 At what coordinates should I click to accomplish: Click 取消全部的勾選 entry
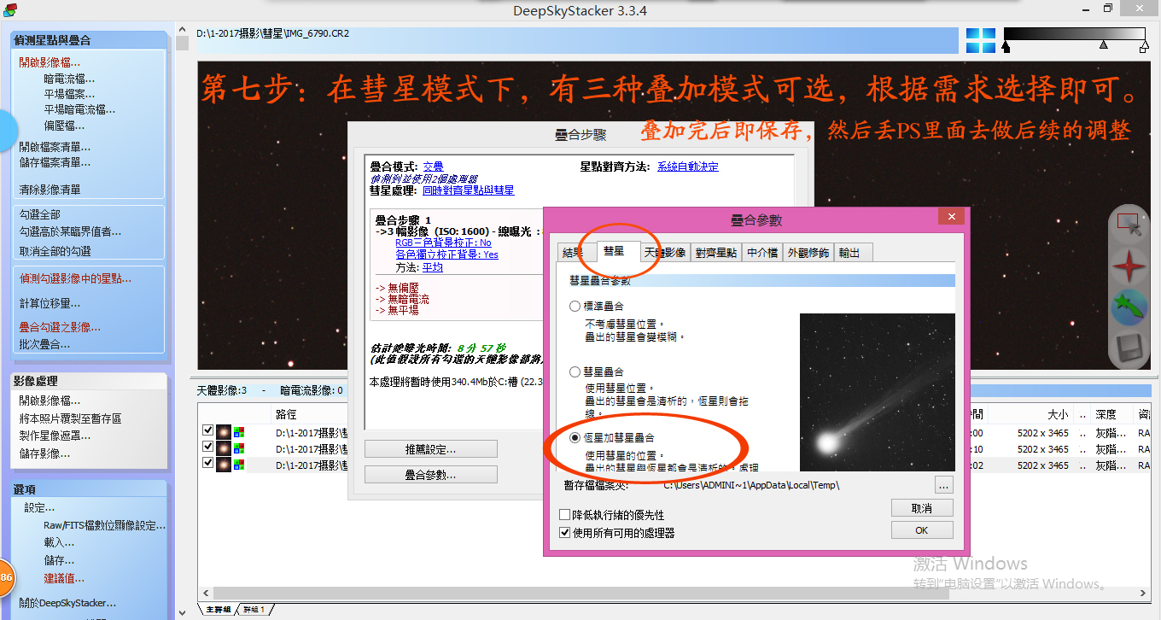55,251
